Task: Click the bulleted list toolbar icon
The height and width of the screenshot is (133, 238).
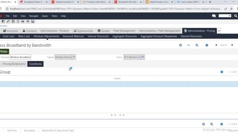Action: [13, 21]
